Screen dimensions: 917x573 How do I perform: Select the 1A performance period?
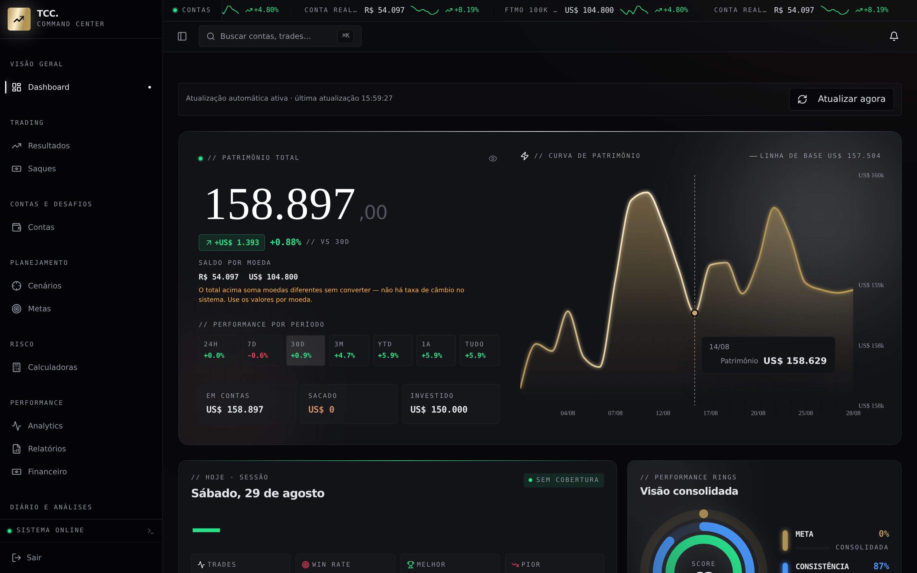coord(436,350)
